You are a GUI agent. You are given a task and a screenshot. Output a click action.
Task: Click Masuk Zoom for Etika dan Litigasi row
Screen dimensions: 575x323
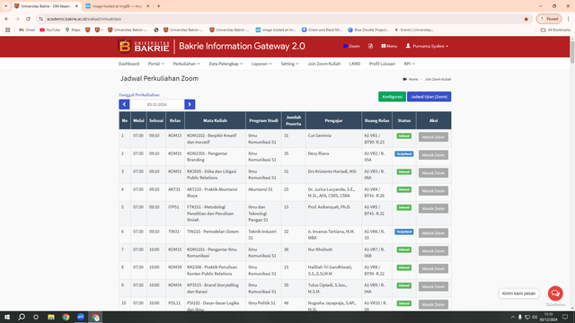coord(433,173)
